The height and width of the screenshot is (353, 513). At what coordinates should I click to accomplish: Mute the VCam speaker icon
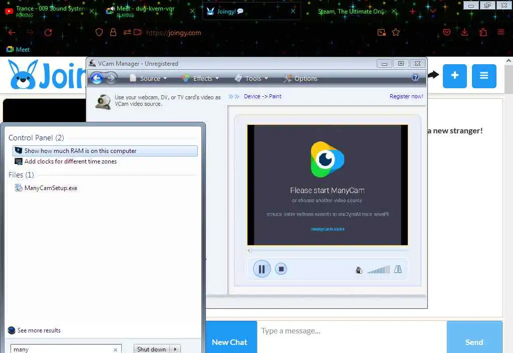click(359, 270)
